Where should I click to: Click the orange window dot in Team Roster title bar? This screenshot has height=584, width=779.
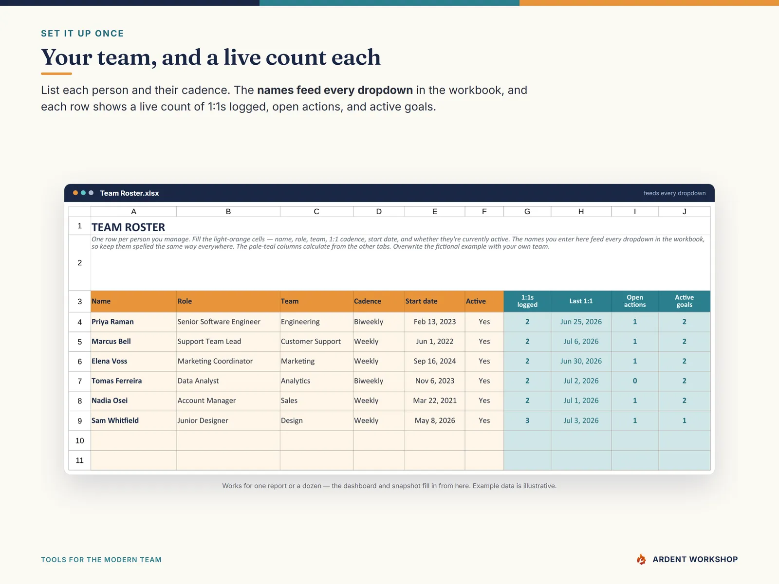75,193
